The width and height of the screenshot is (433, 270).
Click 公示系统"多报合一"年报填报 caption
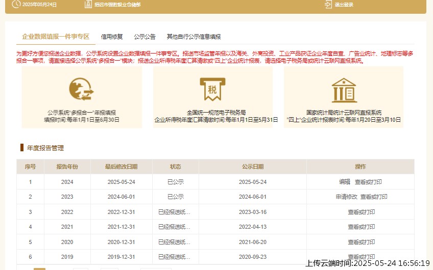(82, 113)
